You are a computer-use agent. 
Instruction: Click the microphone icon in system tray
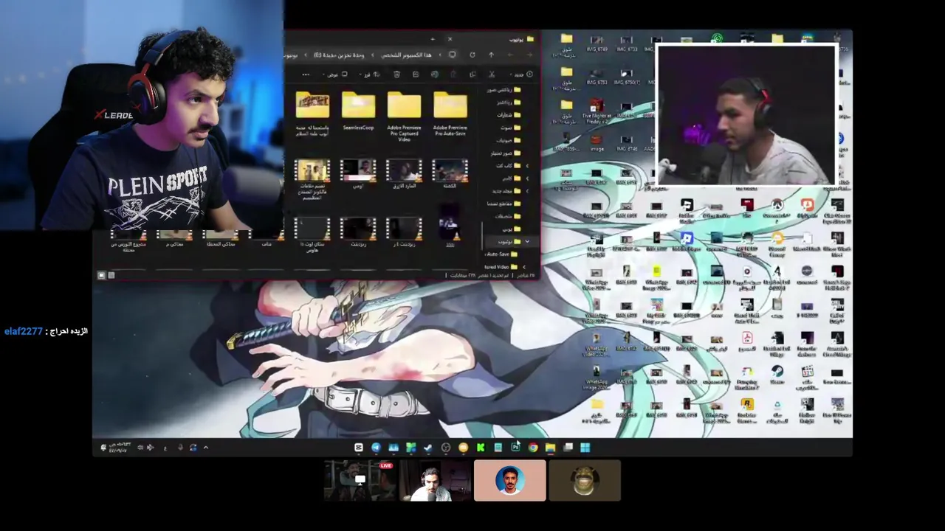coord(180,448)
